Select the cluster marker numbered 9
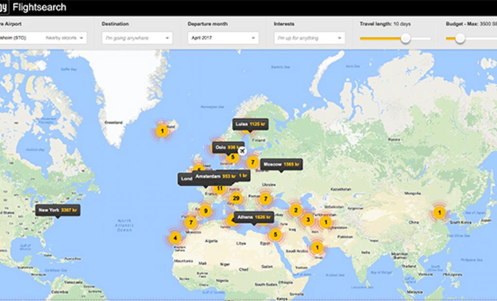 click(x=206, y=211)
